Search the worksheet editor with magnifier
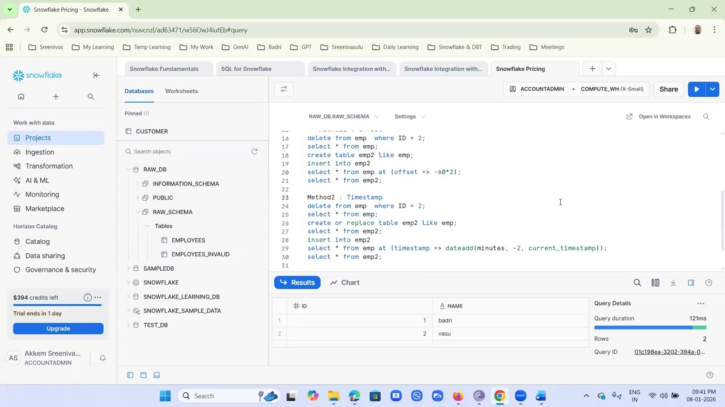This screenshot has height=407, width=725. coord(706,116)
